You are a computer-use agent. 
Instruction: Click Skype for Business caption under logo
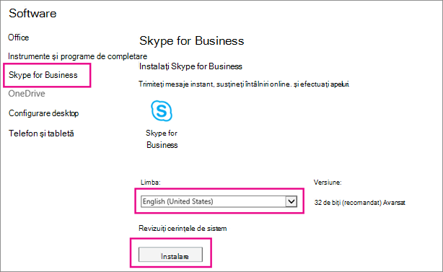tap(162, 139)
